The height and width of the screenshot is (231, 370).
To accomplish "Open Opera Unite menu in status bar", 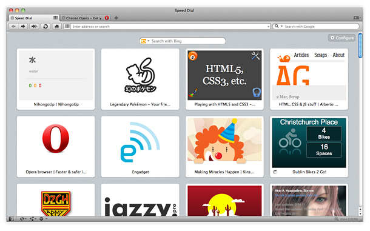I will pyautogui.click(x=33, y=219).
